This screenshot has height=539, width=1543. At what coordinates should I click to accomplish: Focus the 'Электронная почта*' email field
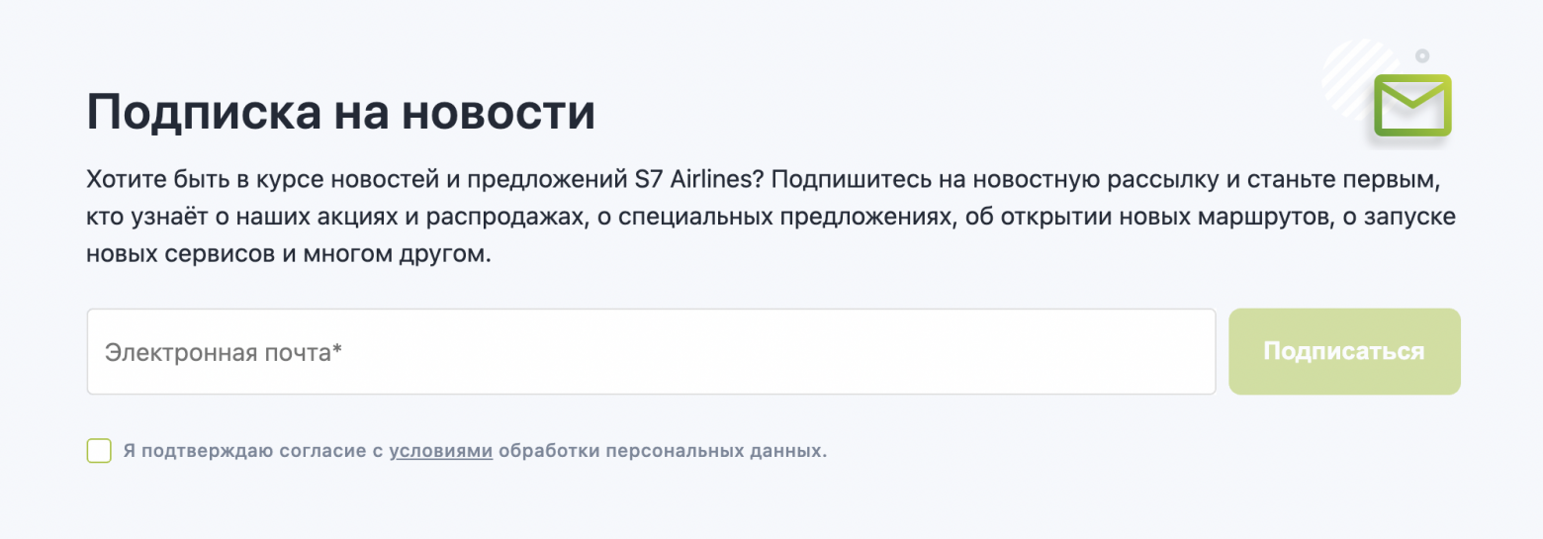click(x=651, y=351)
